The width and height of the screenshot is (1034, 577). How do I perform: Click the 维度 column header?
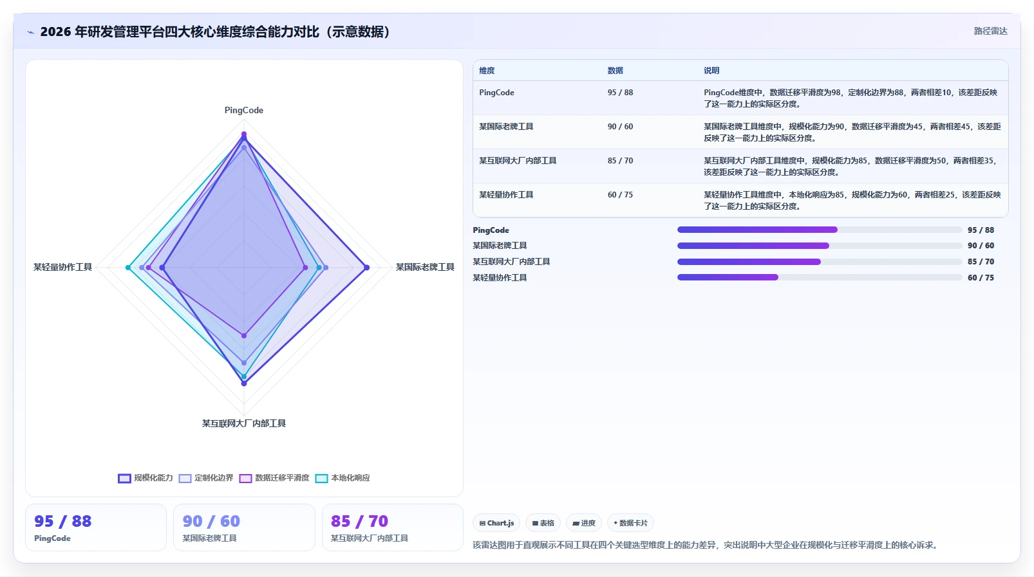pyautogui.click(x=487, y=71)
